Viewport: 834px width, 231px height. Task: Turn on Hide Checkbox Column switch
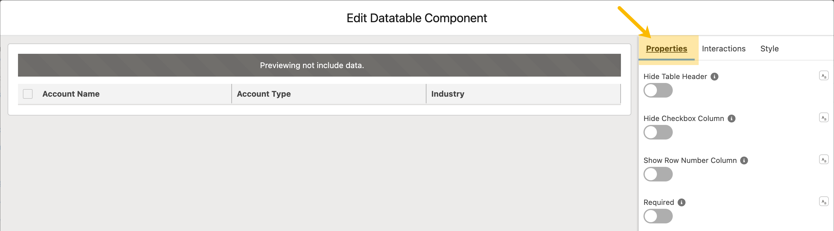(x=658, y=132)
